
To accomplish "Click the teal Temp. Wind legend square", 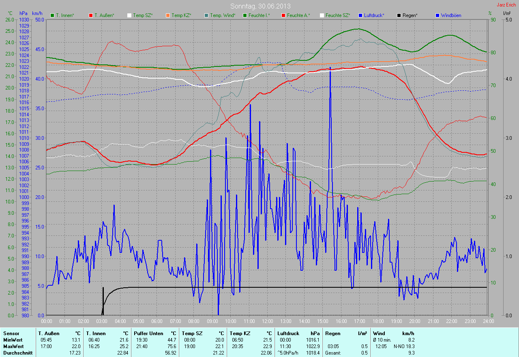I will click(x=206, y=15).
